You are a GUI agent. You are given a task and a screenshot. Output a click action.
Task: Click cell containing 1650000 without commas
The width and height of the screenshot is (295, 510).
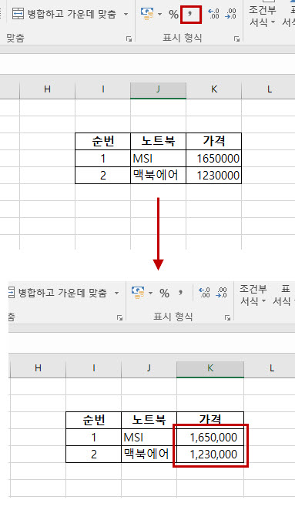213,159
